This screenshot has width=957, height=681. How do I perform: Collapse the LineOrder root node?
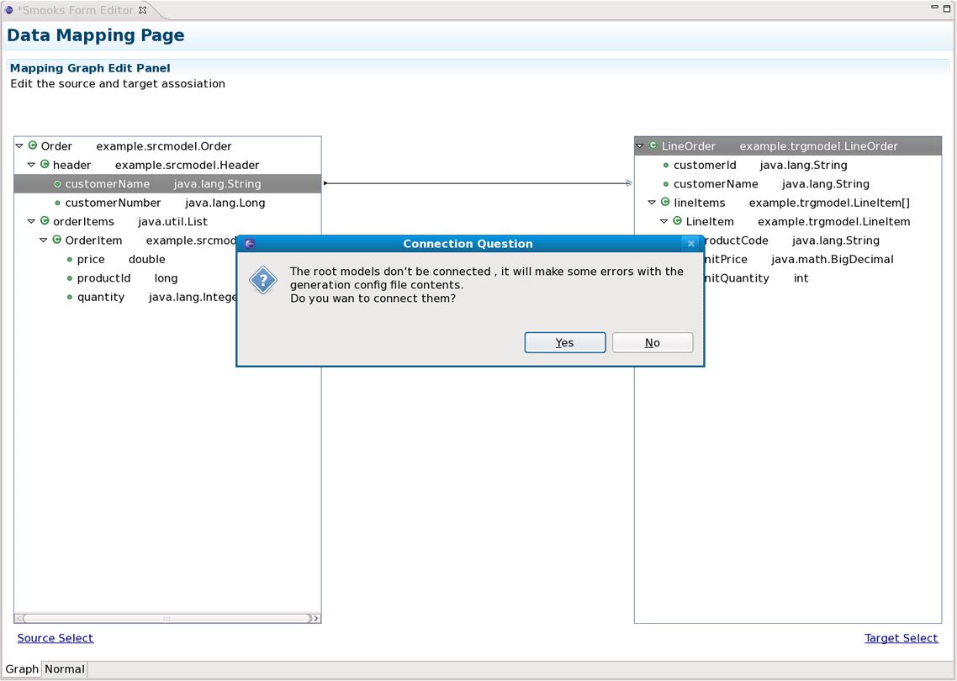click(640, 145)
